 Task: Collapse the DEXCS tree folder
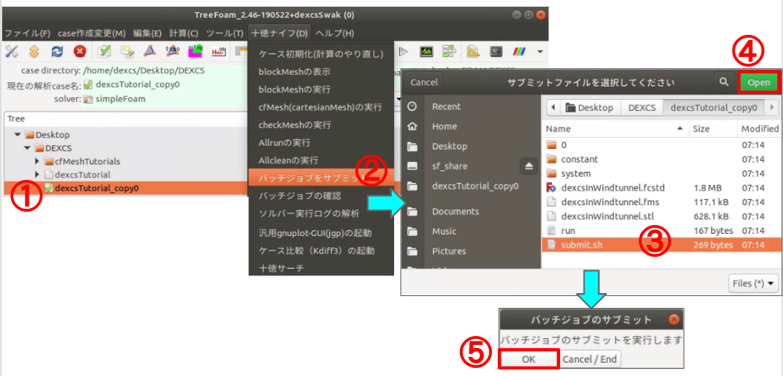click(27, 148)
